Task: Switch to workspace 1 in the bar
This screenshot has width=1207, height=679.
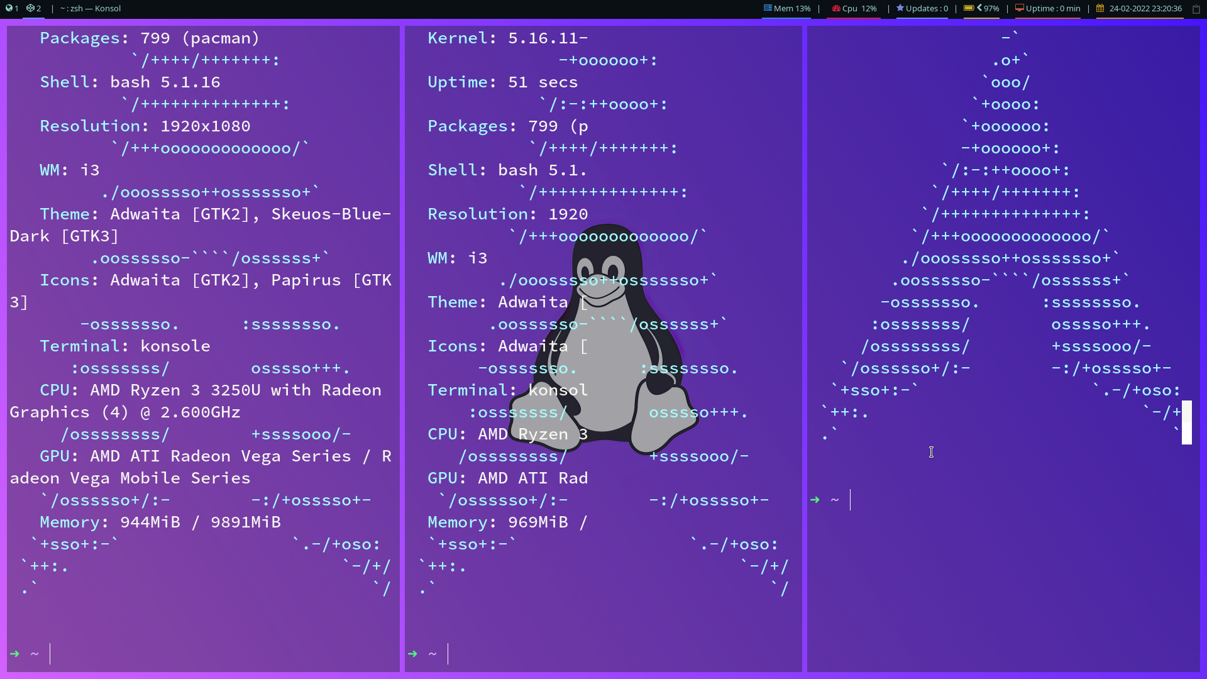Action: click(12, 8)
